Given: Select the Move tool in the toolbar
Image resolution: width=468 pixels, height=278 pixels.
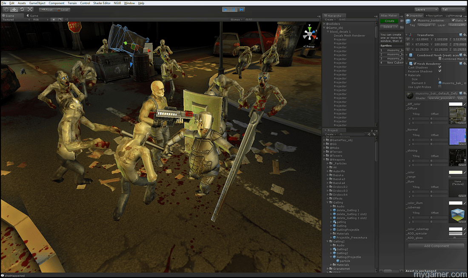Looking at the screenshot, I should tap(14, 9).
